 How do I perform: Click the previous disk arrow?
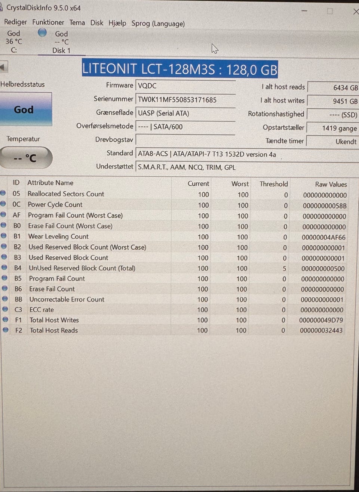point(4,67)
